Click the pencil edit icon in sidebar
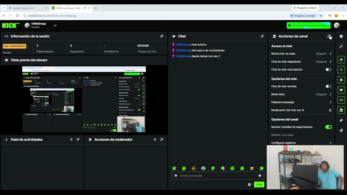347x195 pixels. click(x=341, y=47)
